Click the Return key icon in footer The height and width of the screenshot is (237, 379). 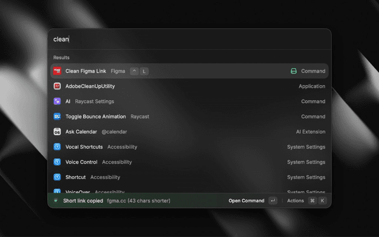pos(272,201)
